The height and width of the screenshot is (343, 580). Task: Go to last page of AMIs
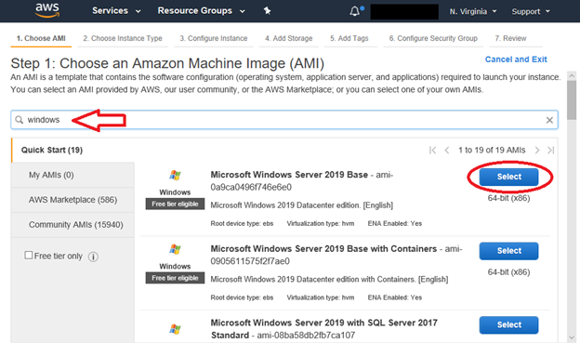coord(551,151)
